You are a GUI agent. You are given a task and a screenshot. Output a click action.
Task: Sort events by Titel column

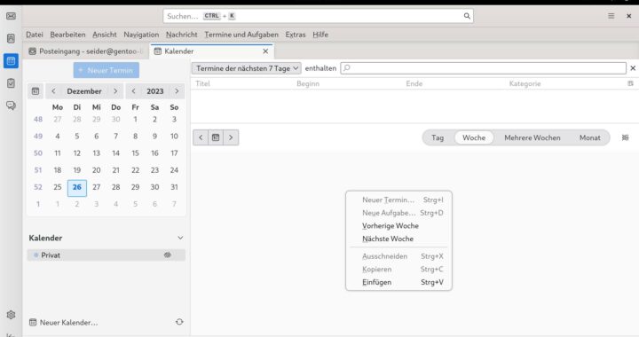point(202,83)
